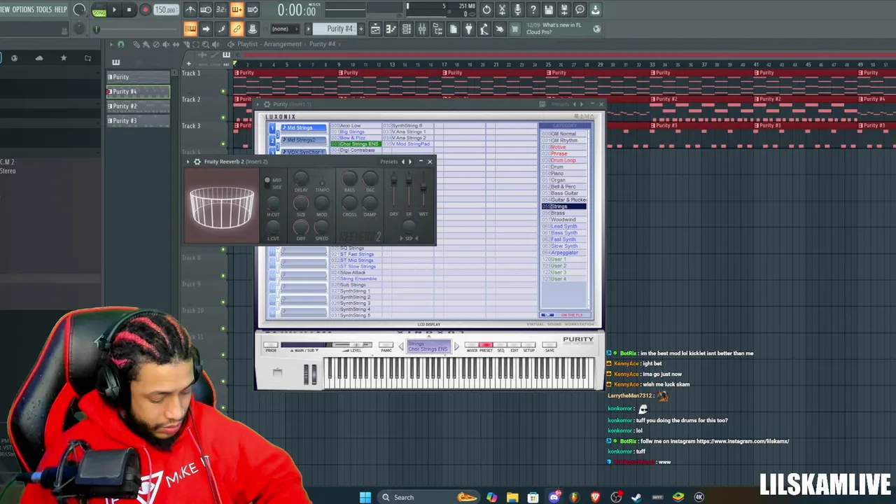Screen dimensions: 896x504
Task: Click the Purity PANIC button
Action: [386, 346]
